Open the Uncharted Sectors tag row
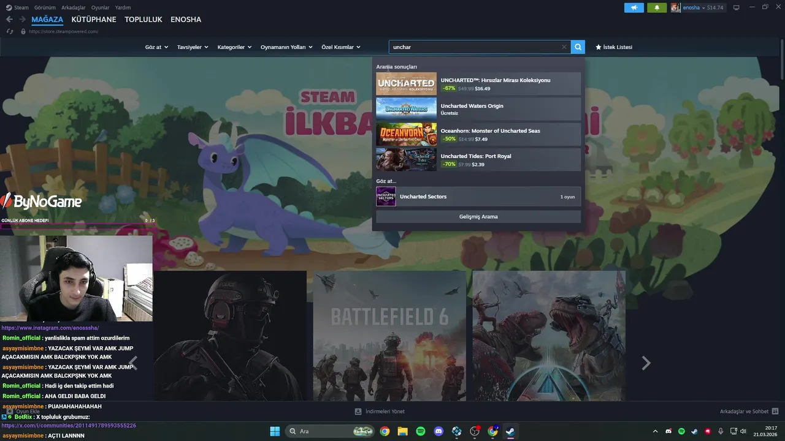785x441 pixels. click(478, 197)
